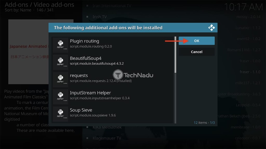Screen dimensions: 266x149
Task: Click 'Leopold - 0.5.4' author entry
Action: tap(248, 105)
